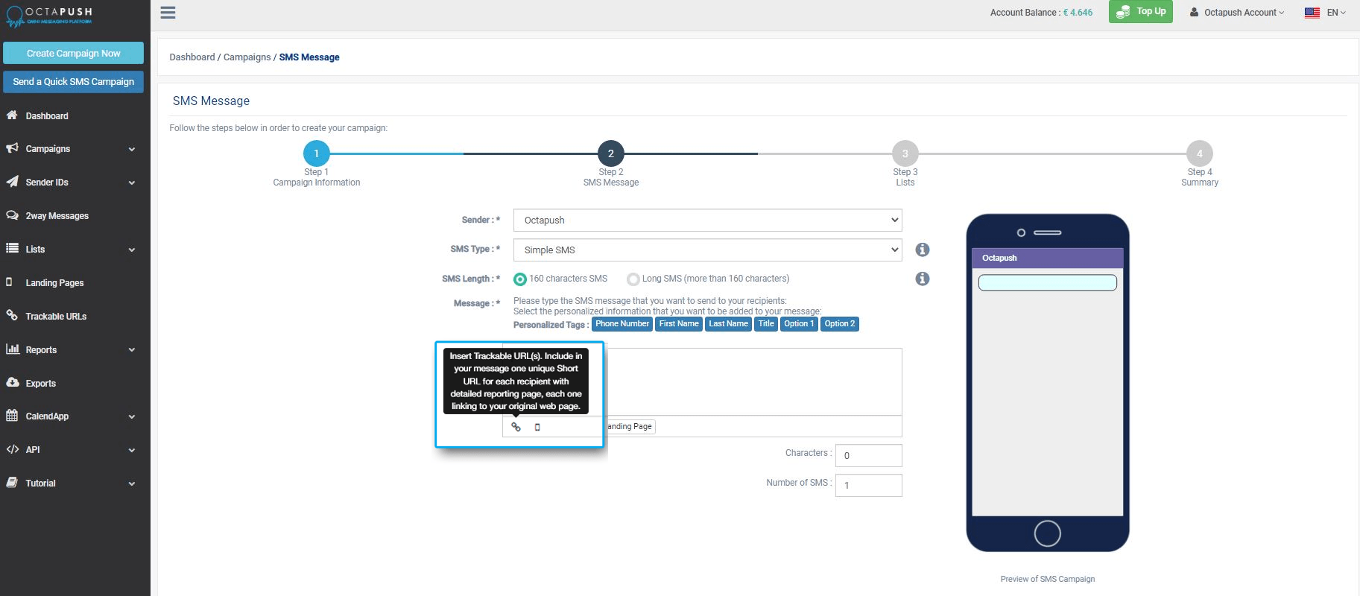Click the Reports chart icon
The height and width of the screenshot is (596, 1360).
tap(12, 349)
